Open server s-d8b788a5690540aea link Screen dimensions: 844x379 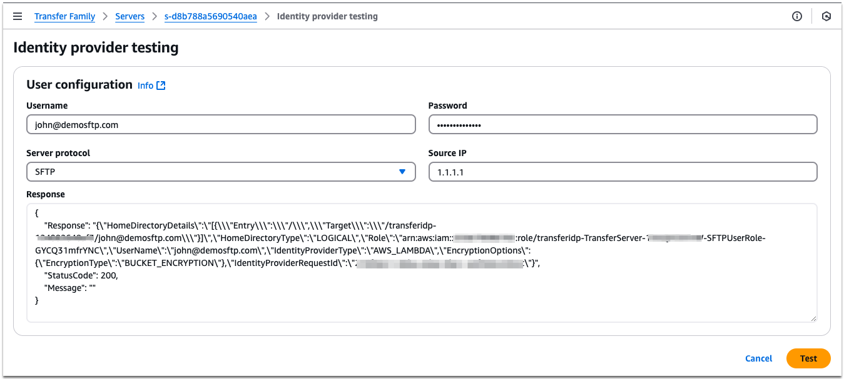click(210, 16)
